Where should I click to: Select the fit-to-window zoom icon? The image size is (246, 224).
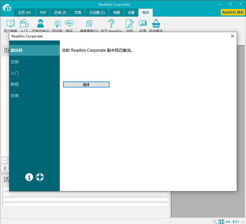click(x=221, y=222)
